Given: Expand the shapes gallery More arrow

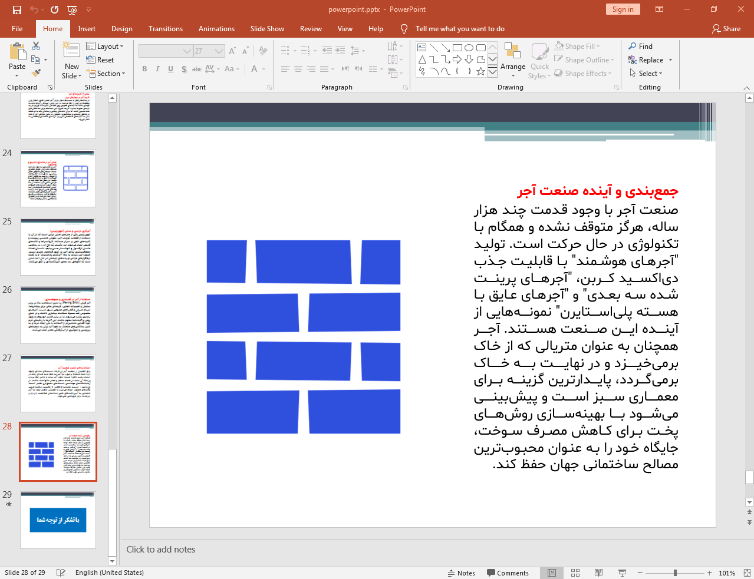Looking at the screenshot, I should click(x=492, y=71).
